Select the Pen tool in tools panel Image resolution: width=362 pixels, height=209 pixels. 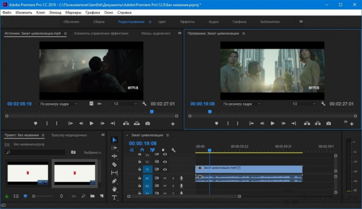click(114, 181)
